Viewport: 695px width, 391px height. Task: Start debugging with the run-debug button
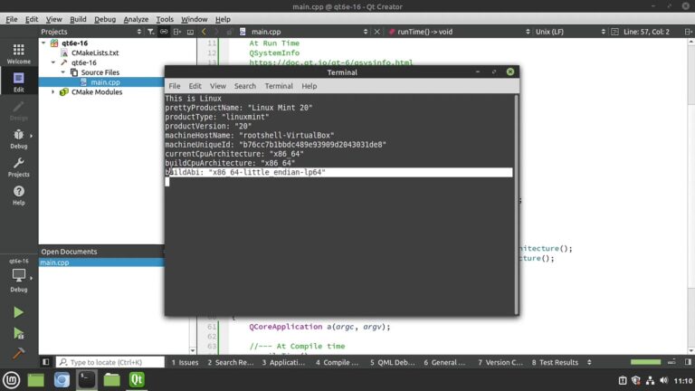coord(18,333)
